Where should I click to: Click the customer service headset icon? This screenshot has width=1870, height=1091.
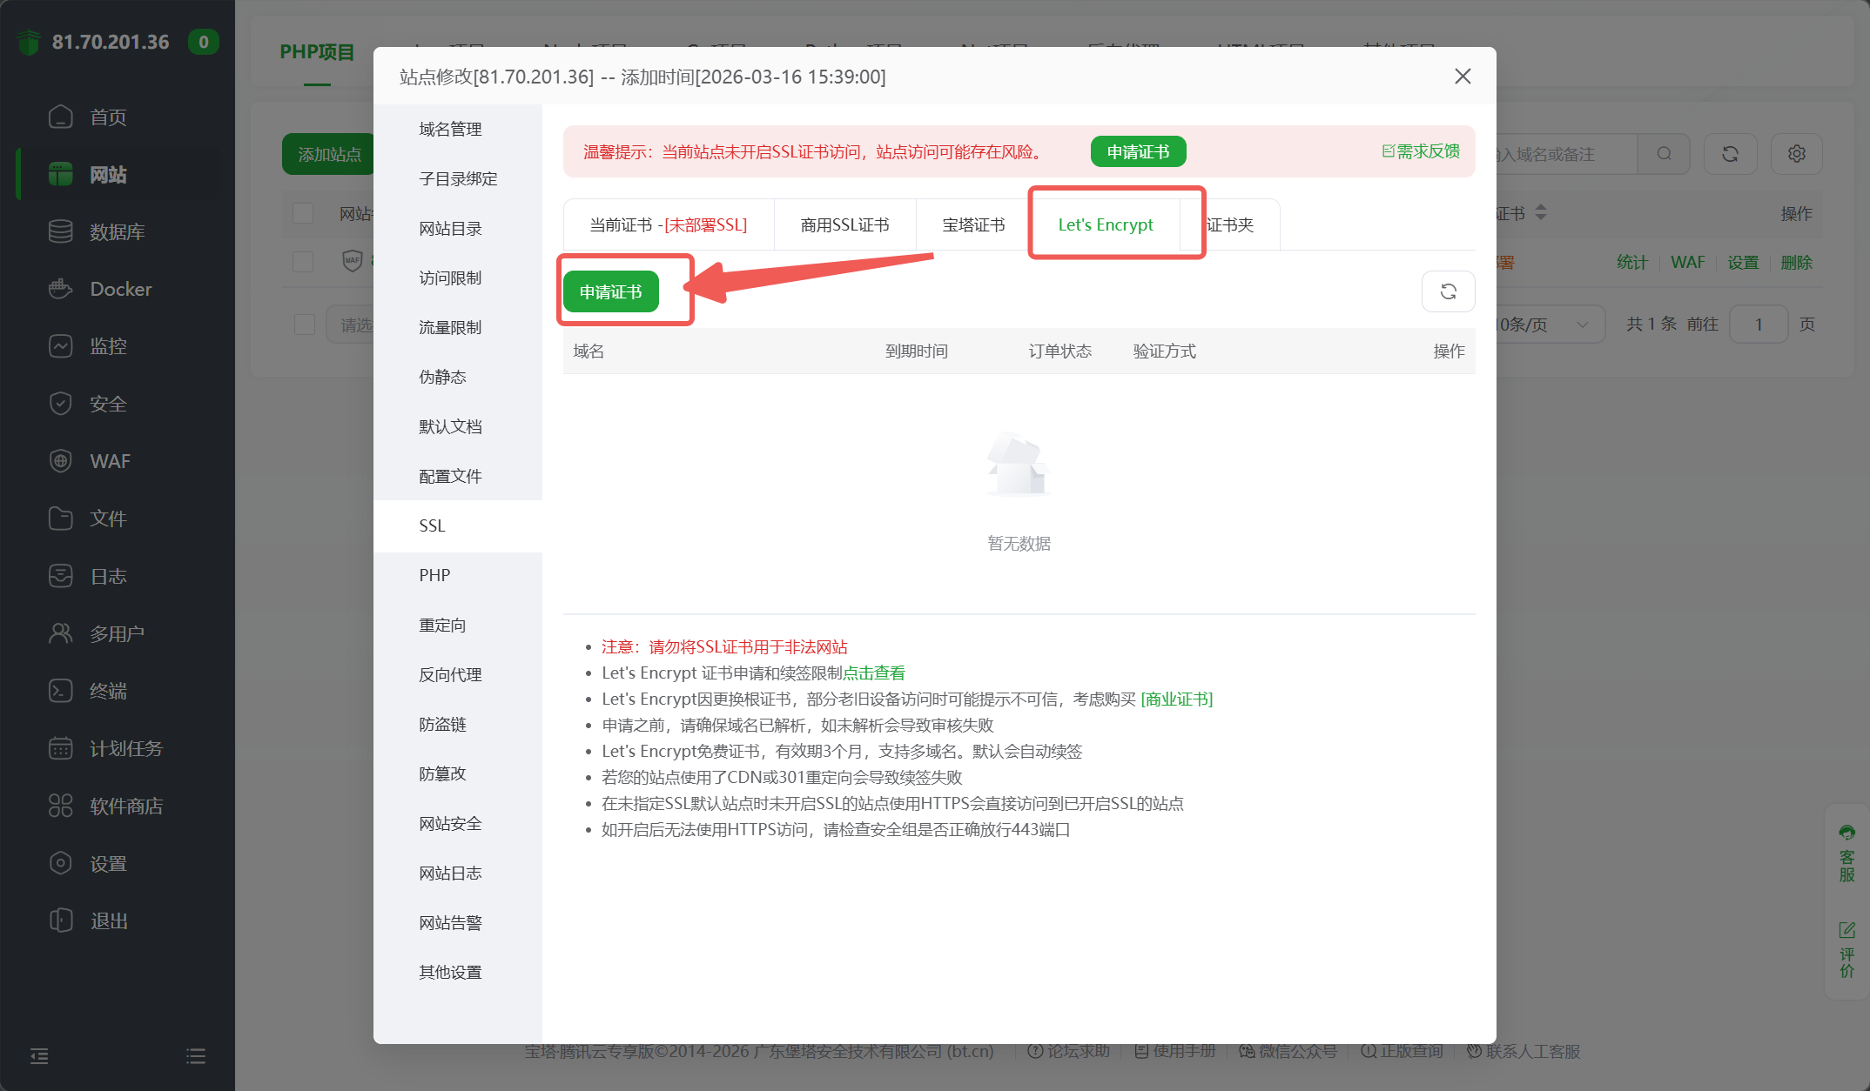(1846, 833)
